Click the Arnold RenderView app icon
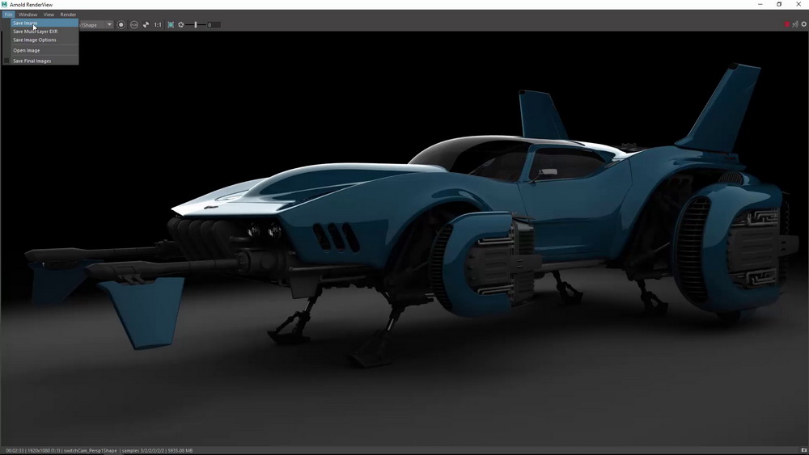The width and height of the screenshot is (809, 455). (5, 4)
